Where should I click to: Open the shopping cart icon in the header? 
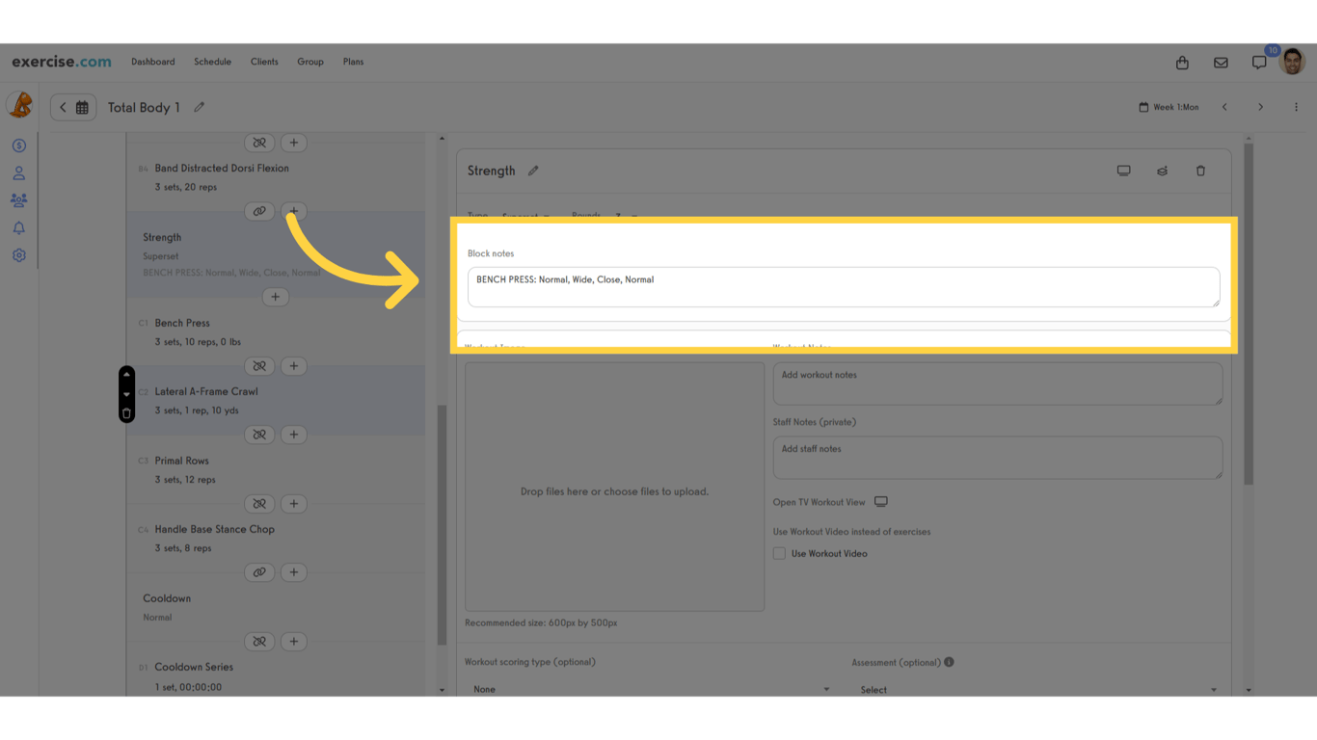pyautogui.click(x=1182, y=62)
